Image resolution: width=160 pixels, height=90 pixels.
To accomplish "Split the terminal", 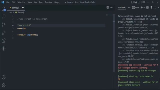I will point(147,7).
